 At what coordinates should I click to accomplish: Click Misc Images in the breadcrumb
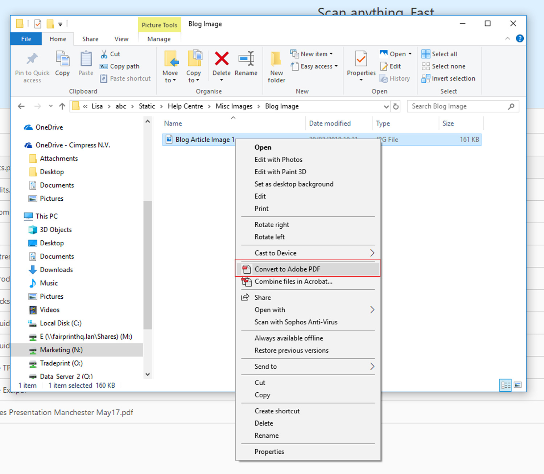click(234, 106)
